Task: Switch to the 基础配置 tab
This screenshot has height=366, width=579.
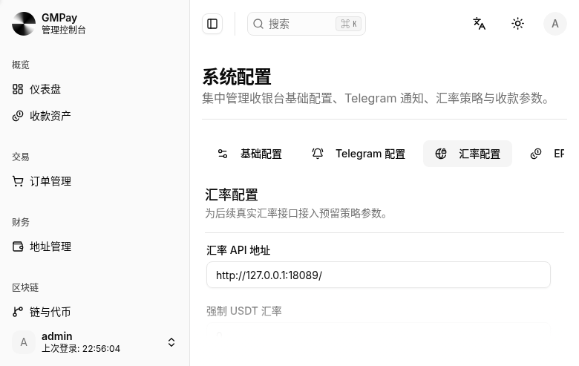Action: coord(249,154)
